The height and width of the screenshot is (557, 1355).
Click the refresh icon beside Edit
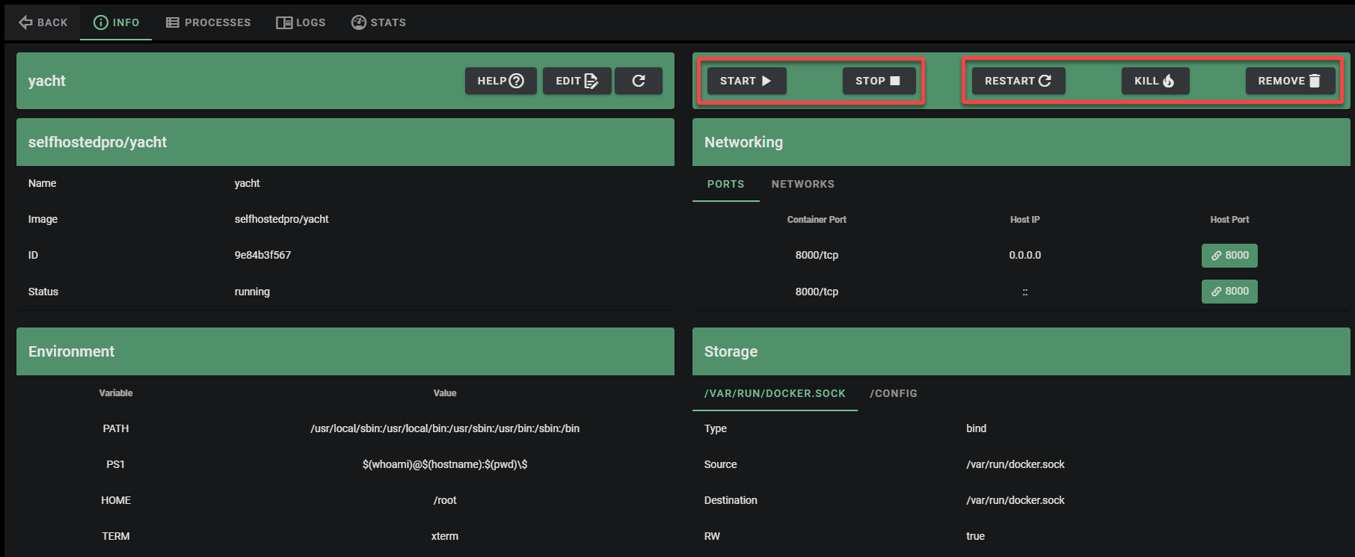click(x=638, y=81)
